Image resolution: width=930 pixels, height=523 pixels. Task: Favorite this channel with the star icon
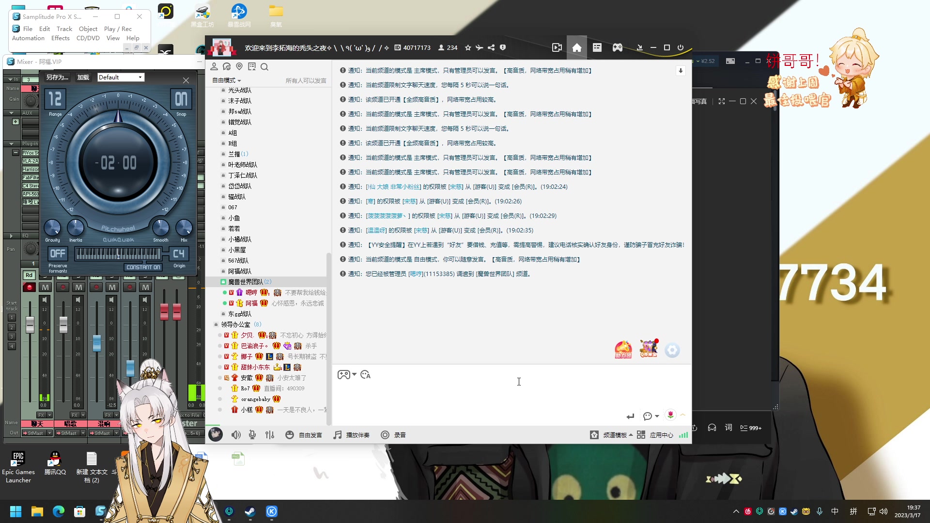pyautogui.click(x=468, y=47)
